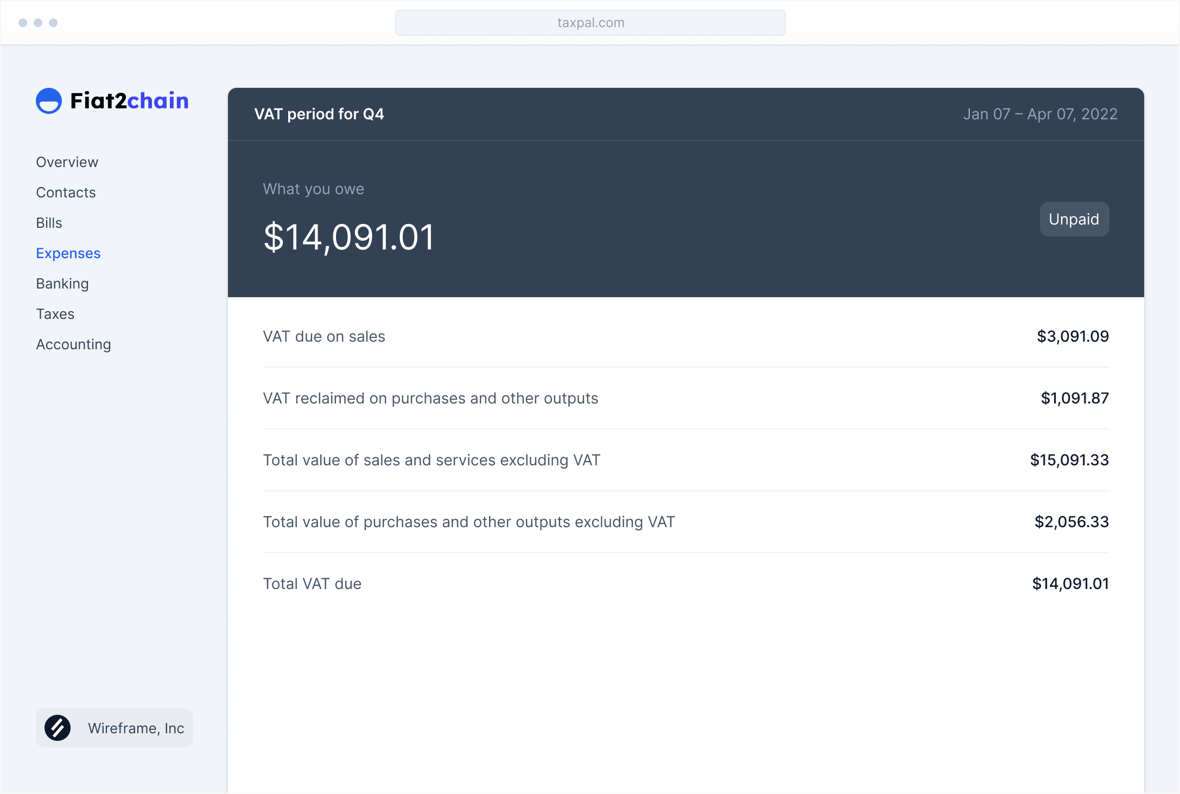Go to the Accounting page
The width and height of the screenshot is (1180, 794).
click(x=73, y=344)
